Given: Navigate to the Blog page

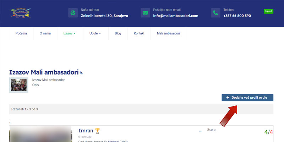Looking at the screenshot, I should [x=118, y=33].
